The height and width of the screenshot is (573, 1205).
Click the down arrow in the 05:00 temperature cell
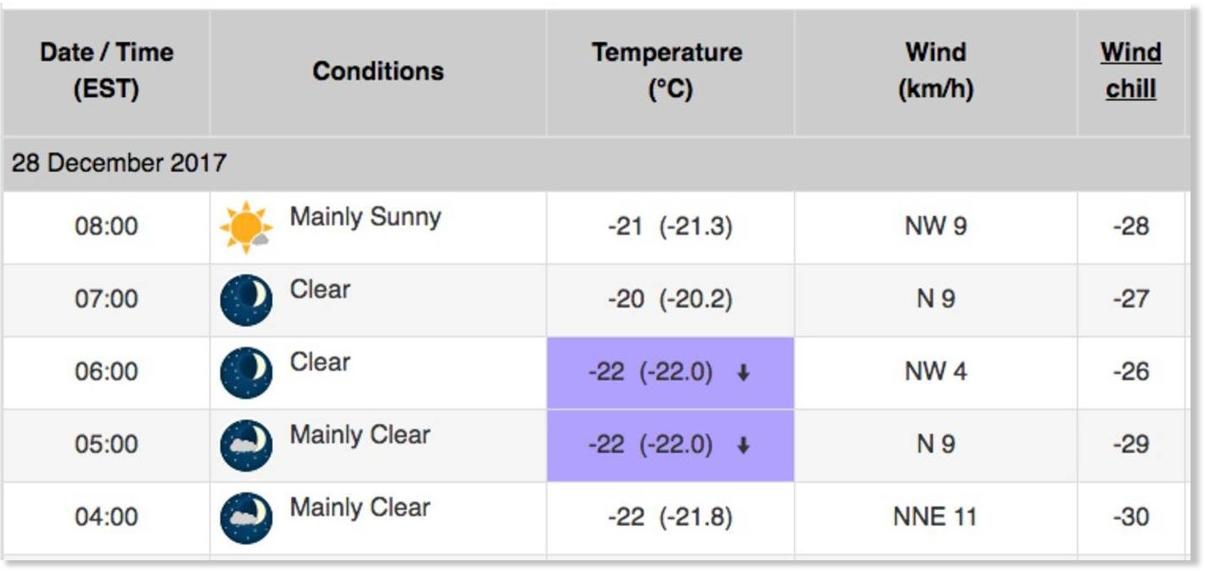click(x=743, y=446)
